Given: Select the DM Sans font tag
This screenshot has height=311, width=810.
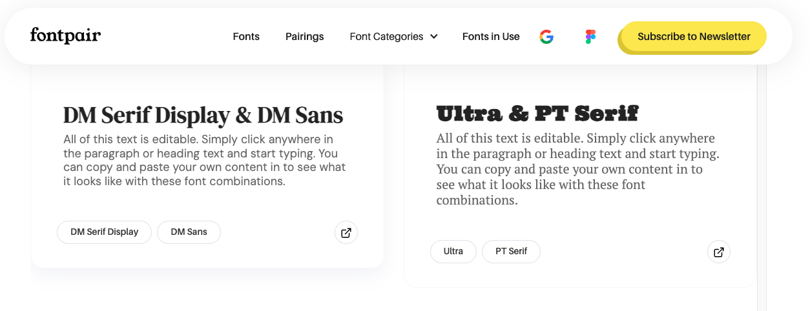Looking at the screenshot, I should 189,232.
